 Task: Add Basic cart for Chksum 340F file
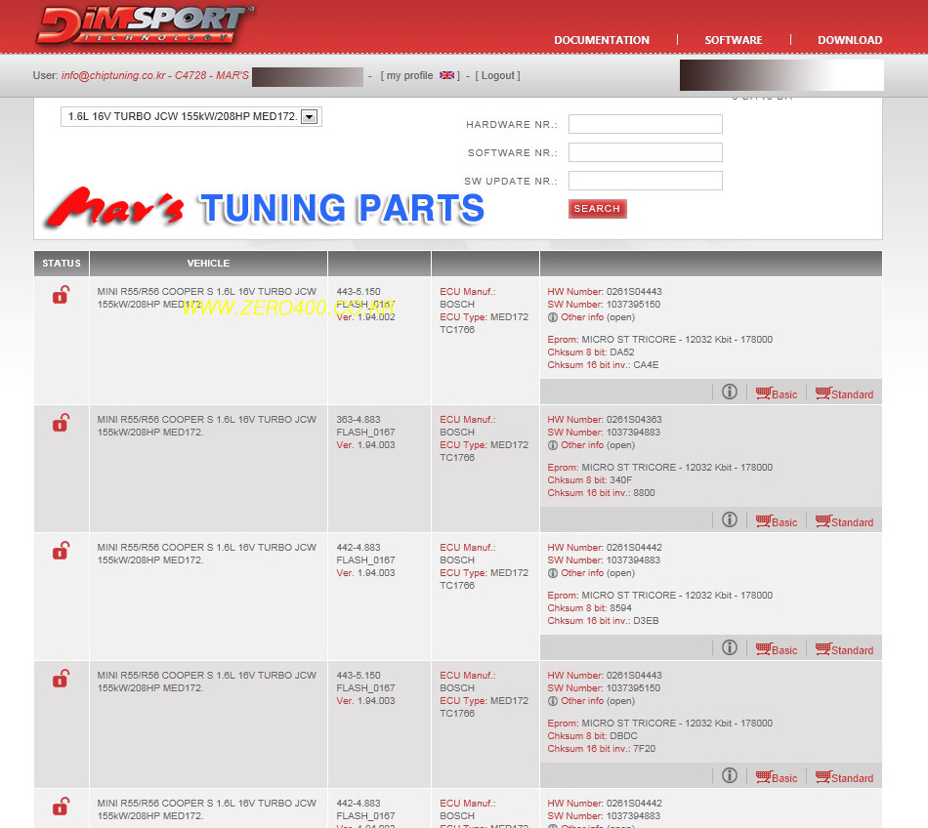[777, 521]
